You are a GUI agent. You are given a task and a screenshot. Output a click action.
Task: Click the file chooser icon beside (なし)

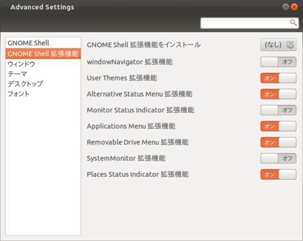click(290, 45)
